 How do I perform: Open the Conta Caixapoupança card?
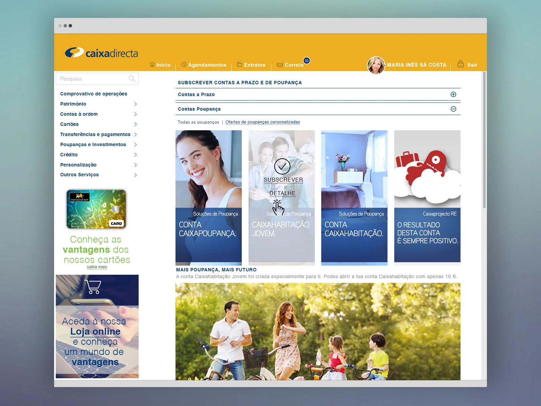(209, 198)
